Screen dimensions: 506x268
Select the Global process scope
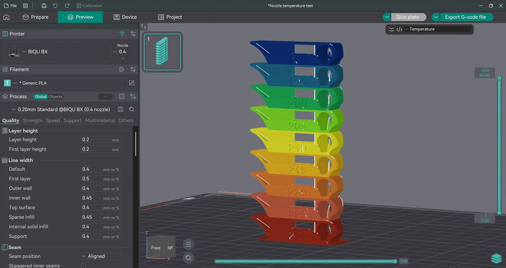point(40,97)
